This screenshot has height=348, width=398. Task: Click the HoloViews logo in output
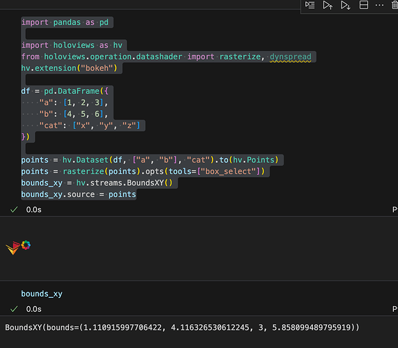13,248
